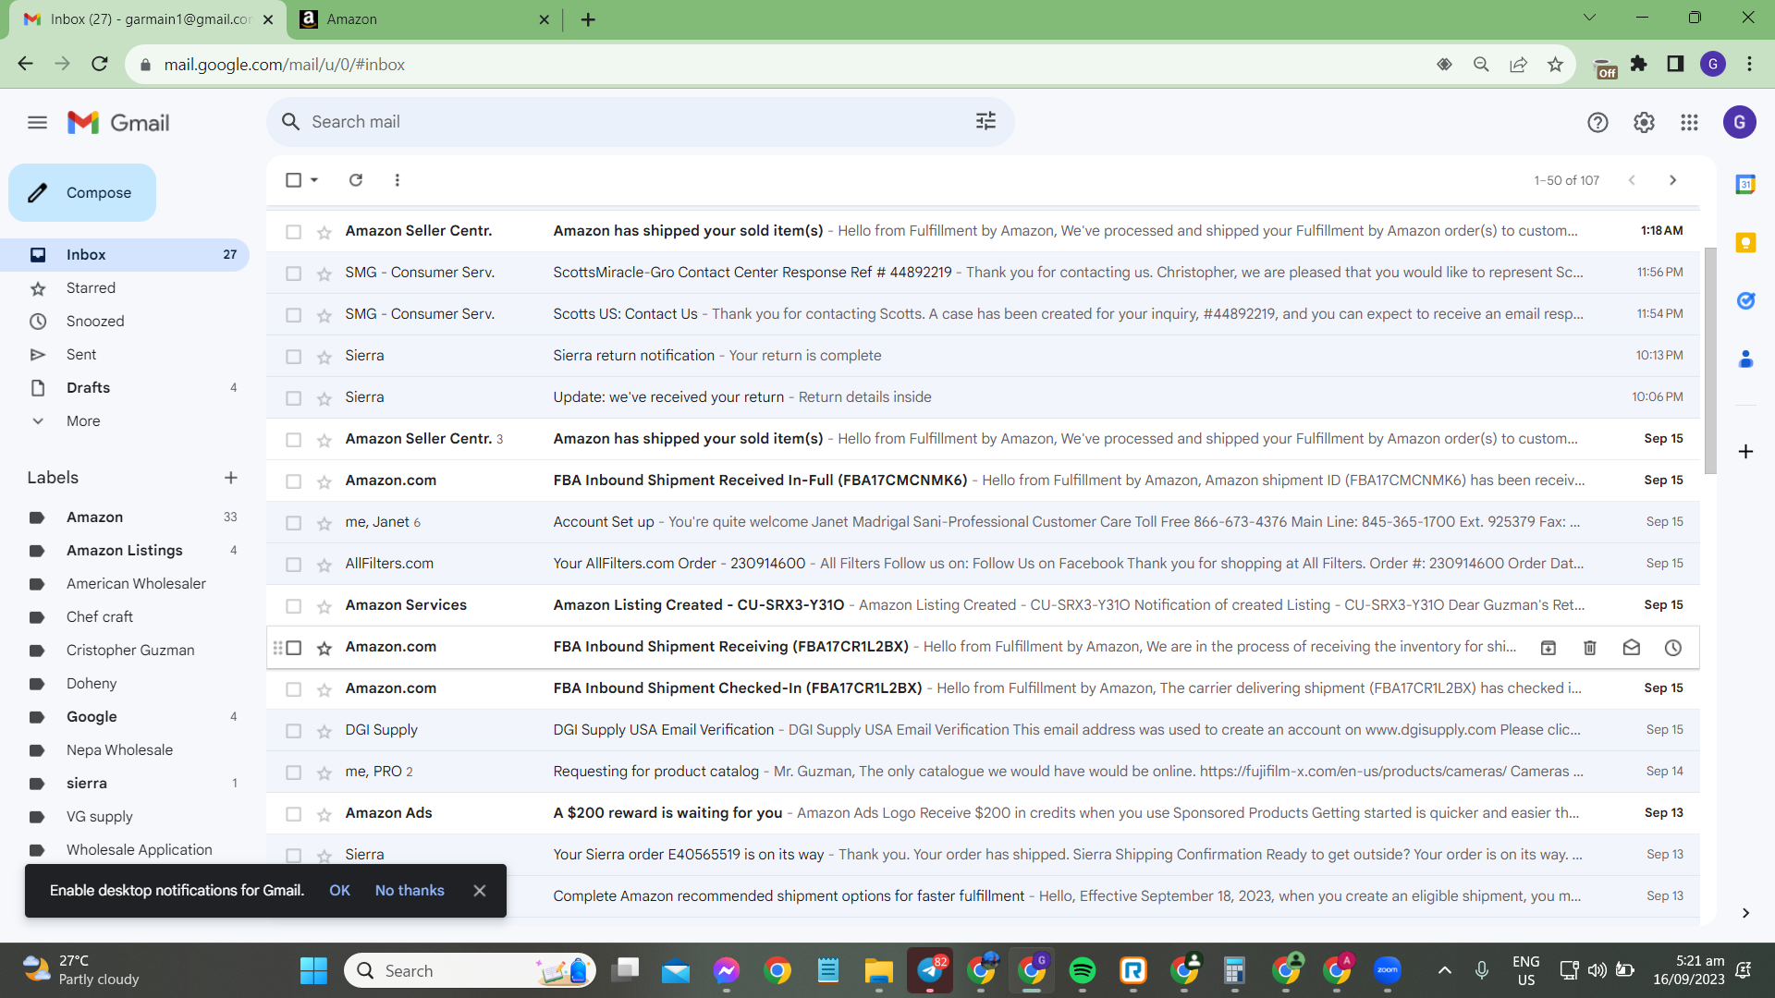This screenshot has width=1775, height=998.
Task: Open Gmail Support help icon
Action: (x=1597, y=122)
